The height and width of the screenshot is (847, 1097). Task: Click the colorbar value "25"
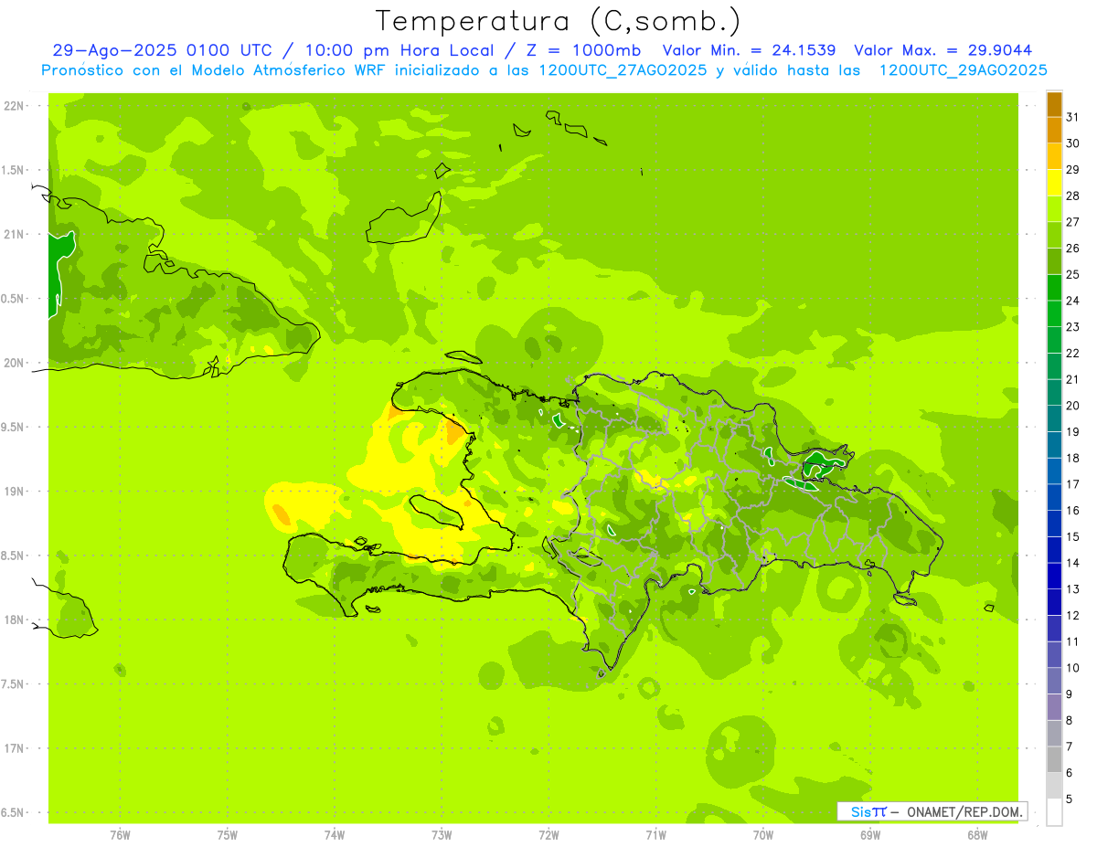1072,274
